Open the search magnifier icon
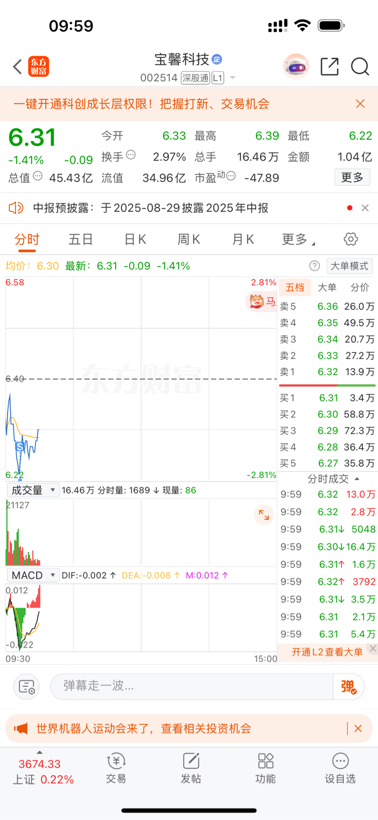Image resolution: width=378 pixels, height=820 pixels. [x=360, y=66]
